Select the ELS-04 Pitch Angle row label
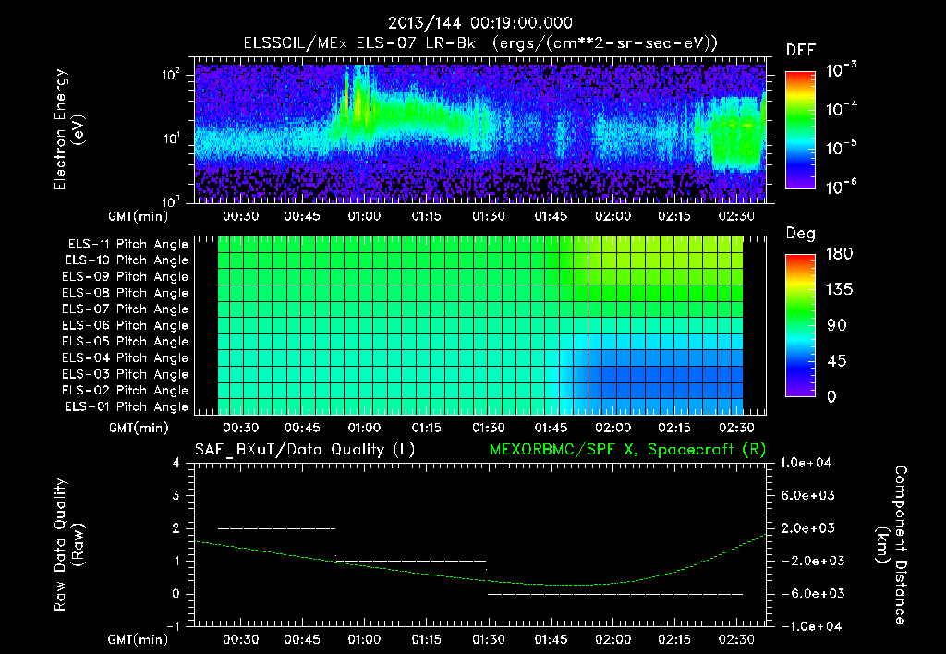 click(126, 358)
